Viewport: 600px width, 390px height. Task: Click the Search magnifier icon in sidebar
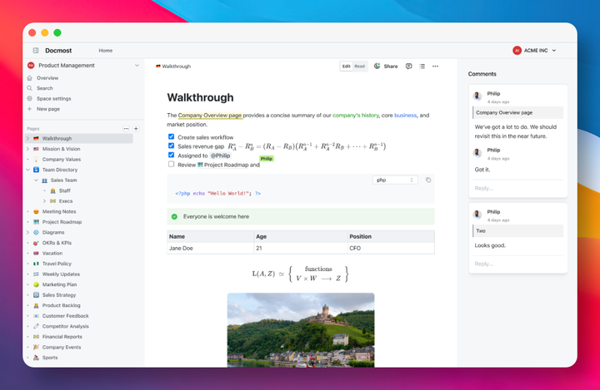[x=29, y=88]
